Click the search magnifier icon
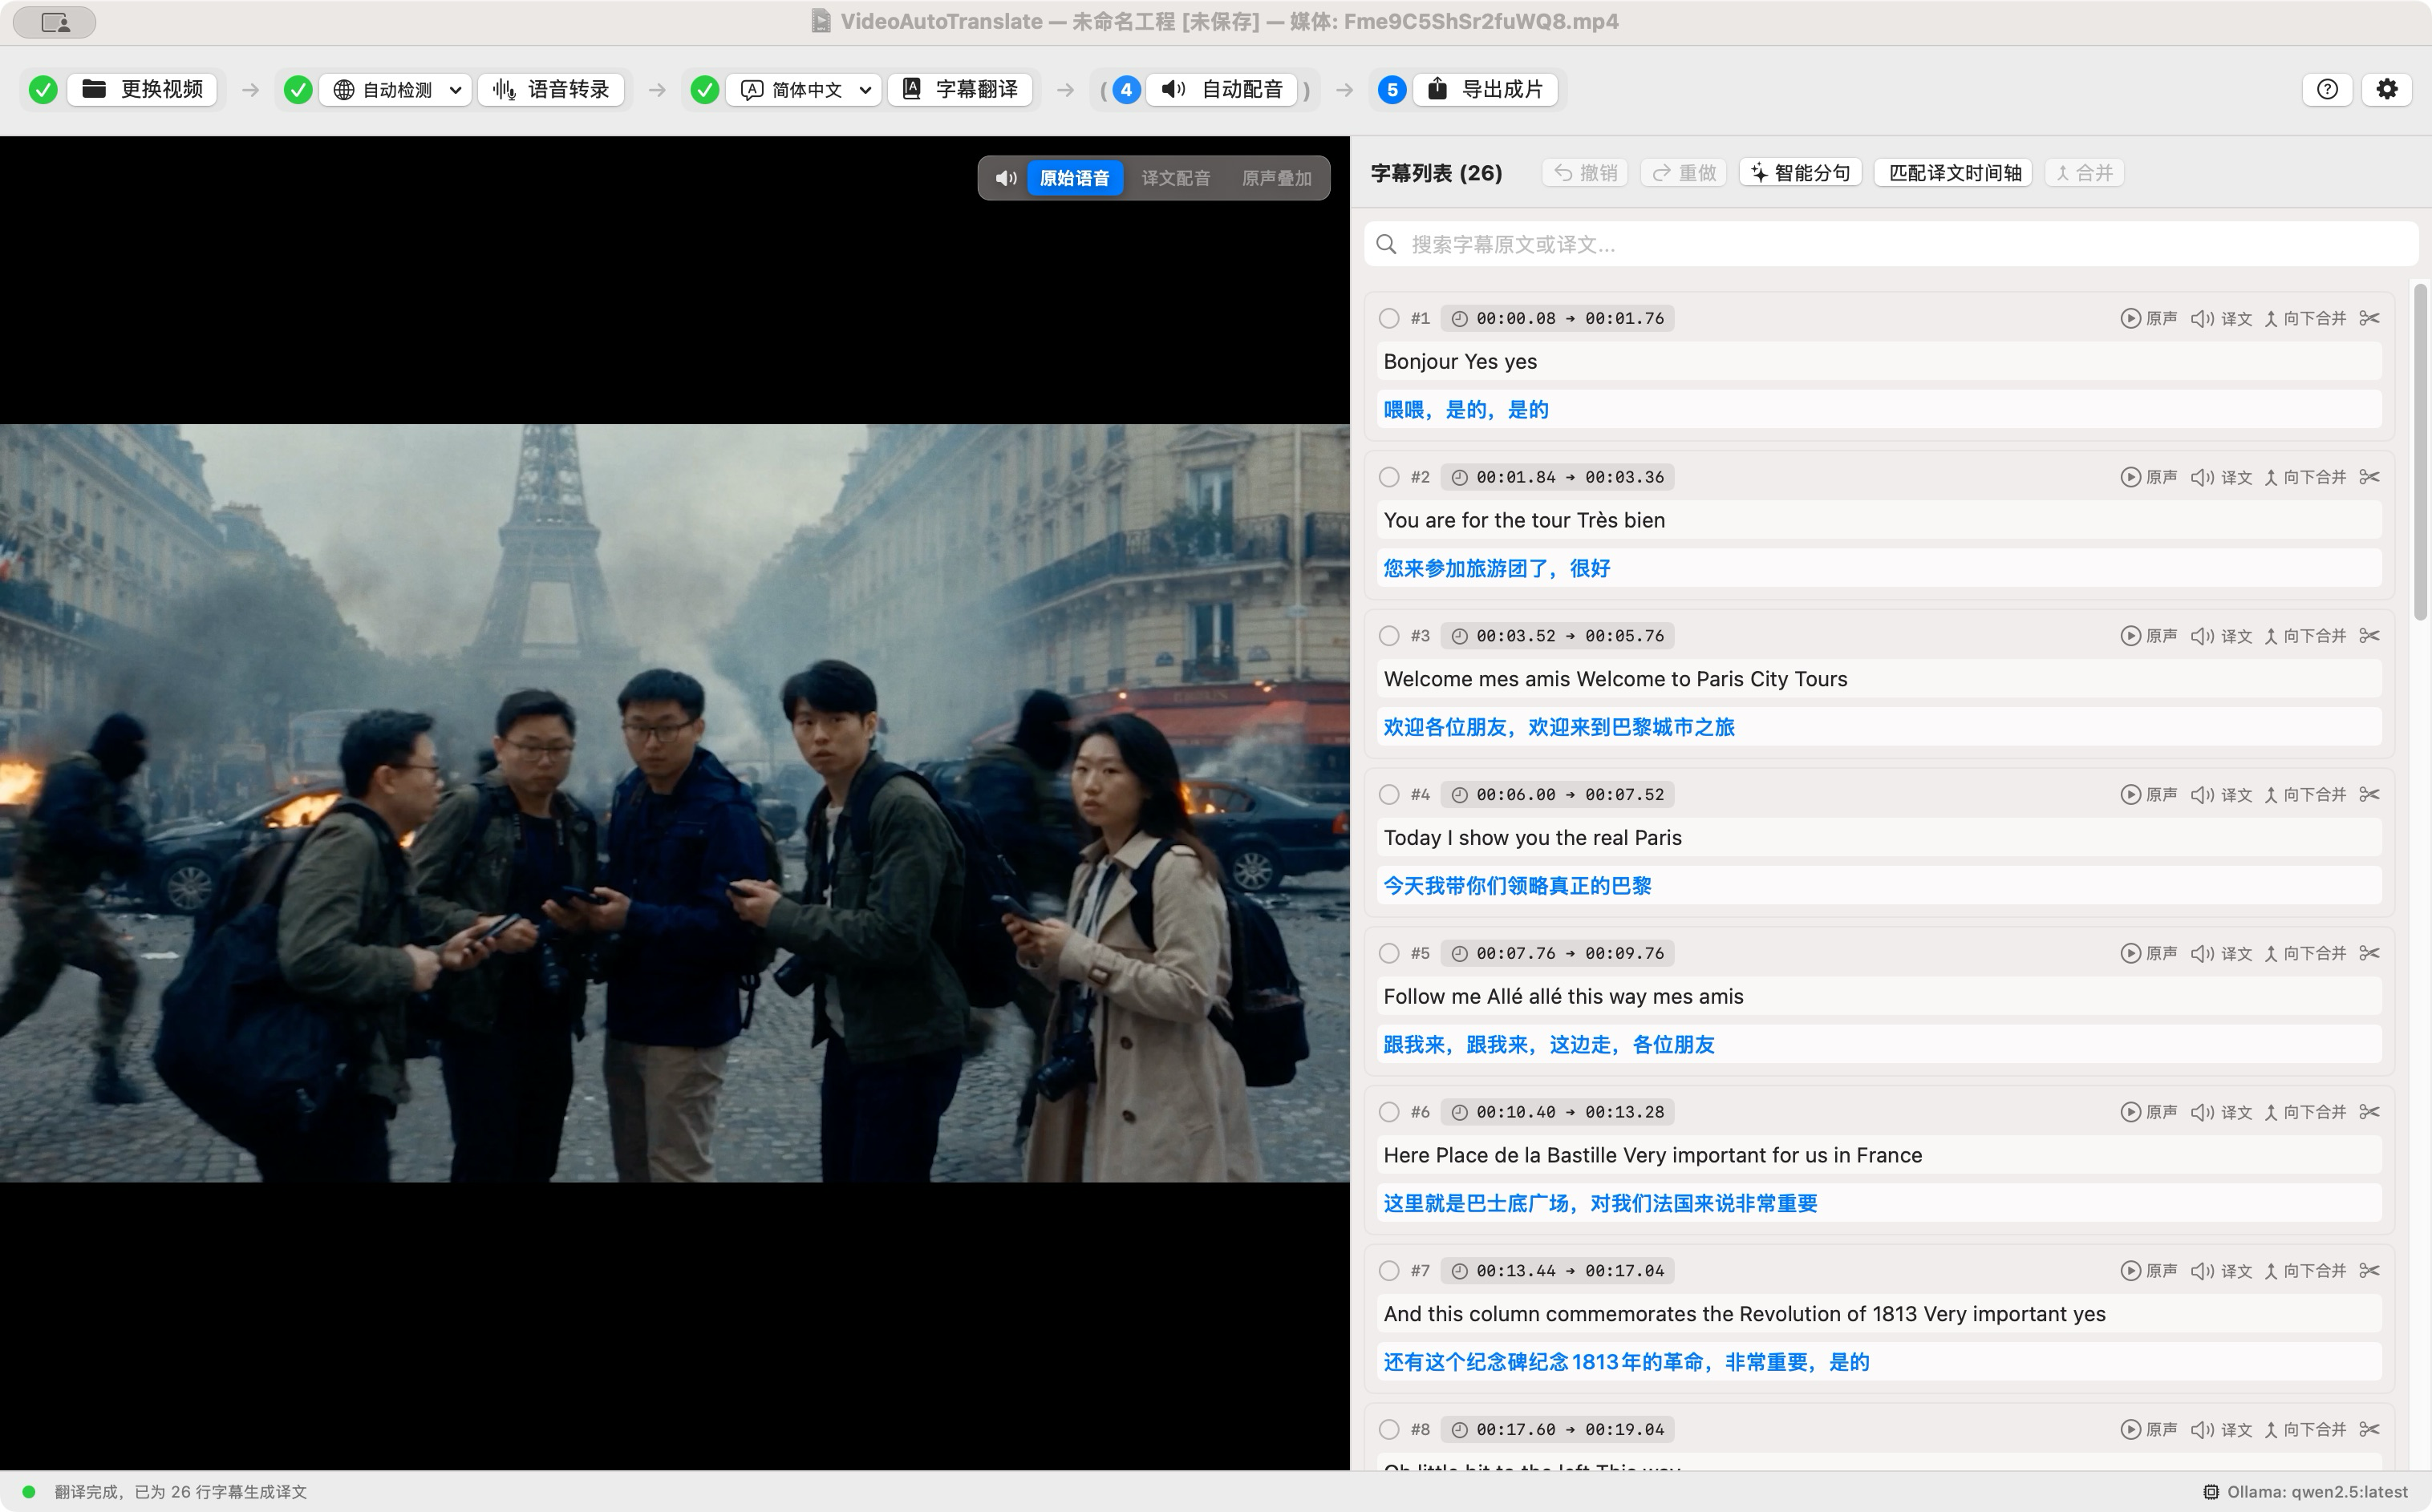 (x=1387, y=244)
